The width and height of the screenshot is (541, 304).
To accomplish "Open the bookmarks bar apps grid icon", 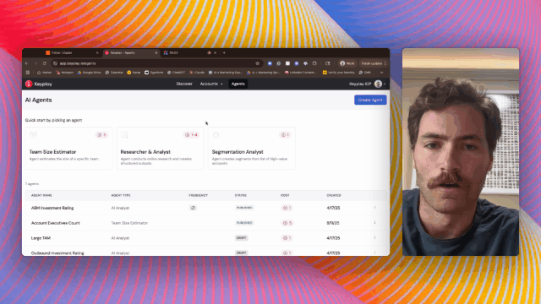I will 28,73.
